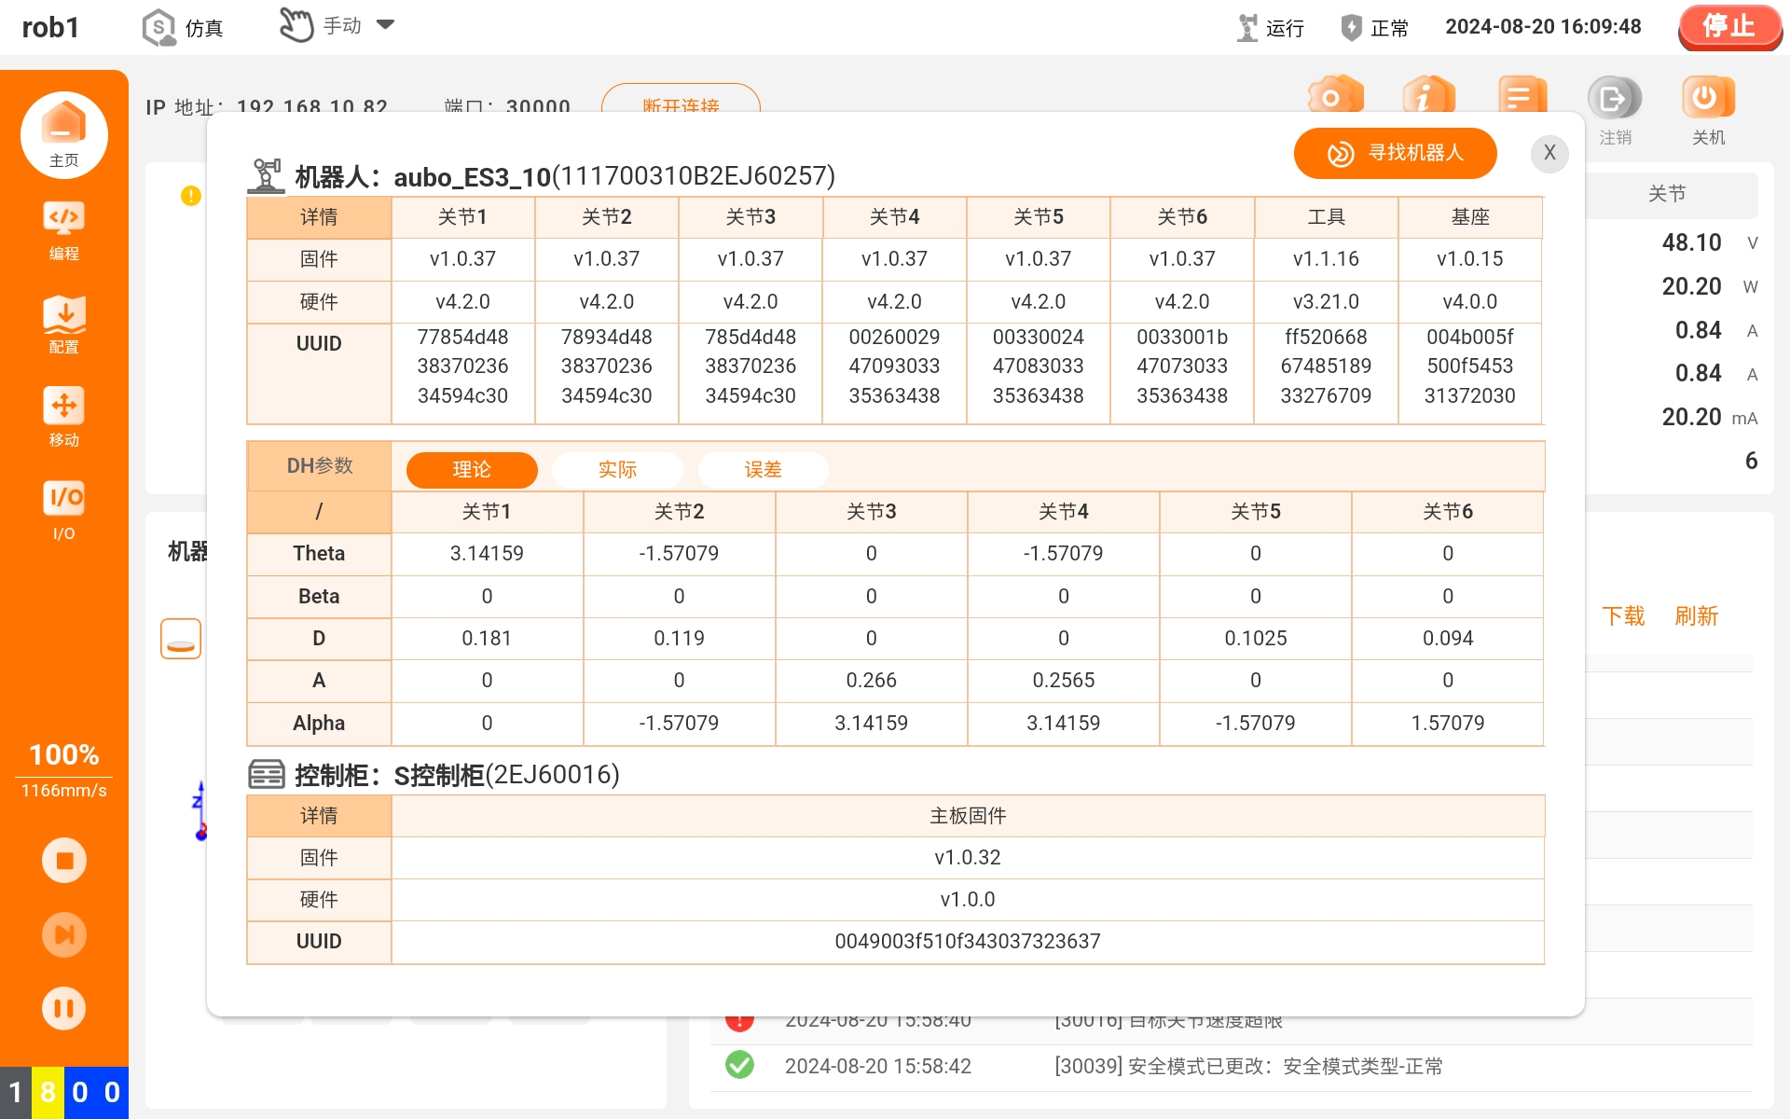Click the 注销 logout icon

(x=1615, y=98)
